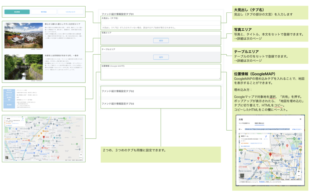Switch to the リンクを送信する tab
This screenshot has height=194, width=311.
pyautogui.click(x=244, y=123)
